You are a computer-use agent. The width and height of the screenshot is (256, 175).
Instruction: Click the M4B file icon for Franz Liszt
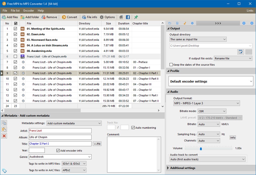(23, 57)
